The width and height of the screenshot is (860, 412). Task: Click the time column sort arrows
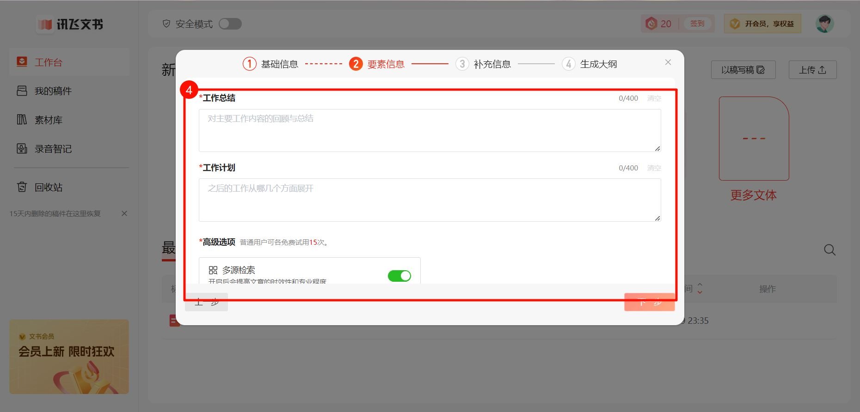(700, 288)
